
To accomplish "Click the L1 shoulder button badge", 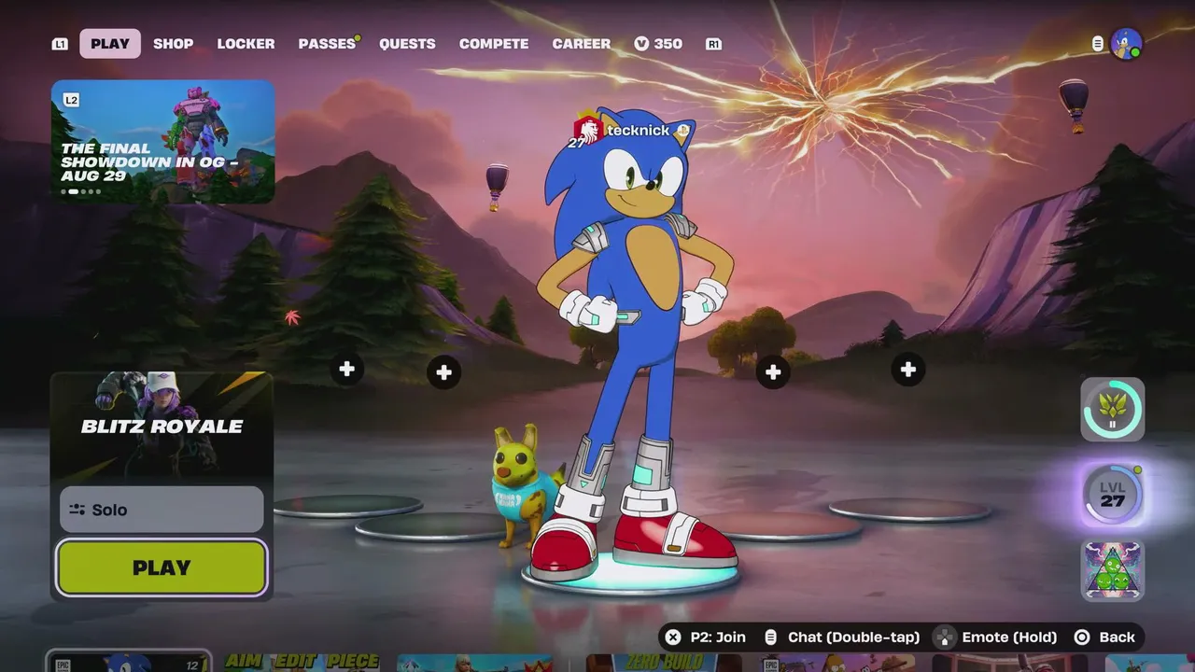I will (x=60, y=44).
